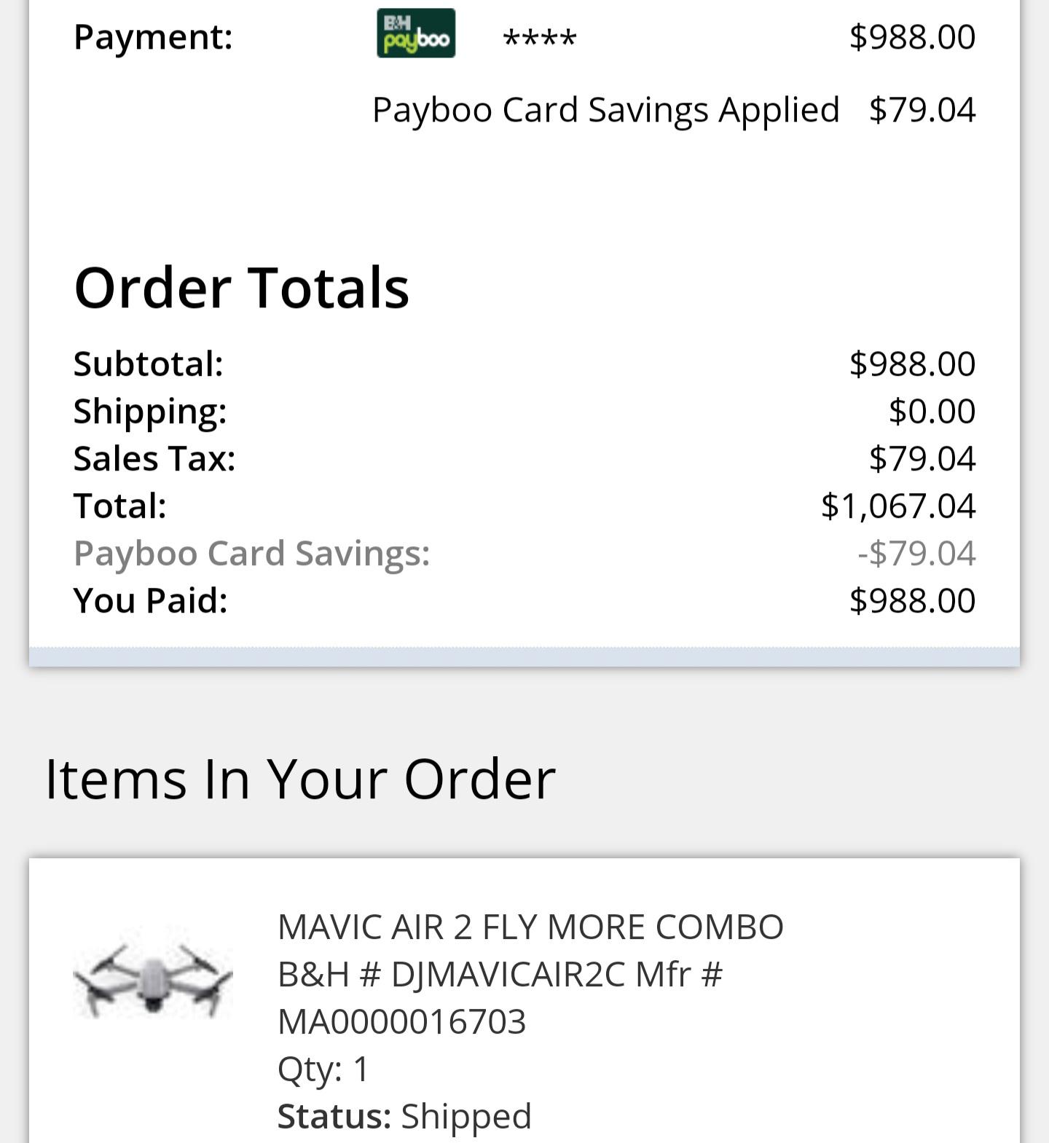Click the Payboo Card Savings -$79.04 value
This screenshot has width=1049, height=1143.
click(916, 553)
